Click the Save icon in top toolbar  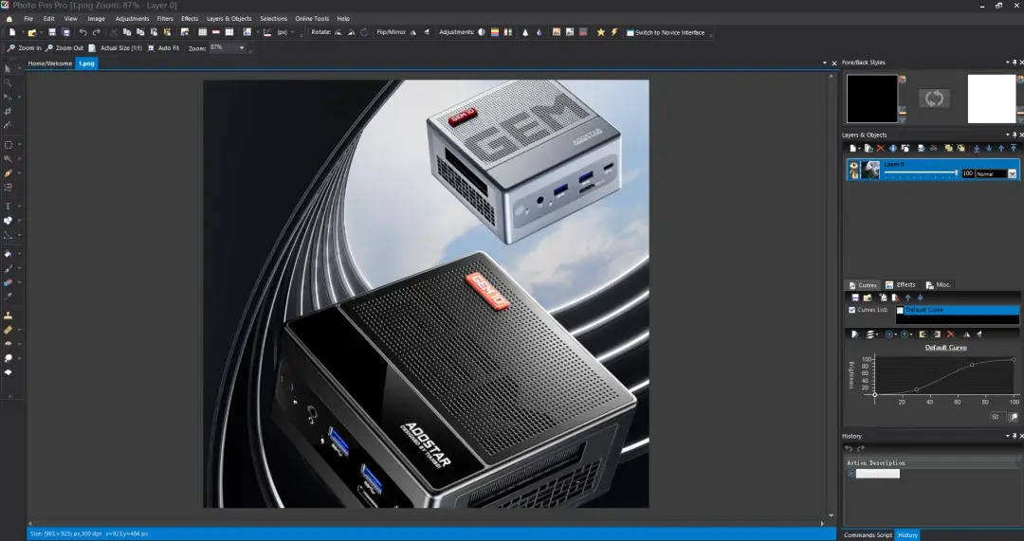click(x=52, y=32)
